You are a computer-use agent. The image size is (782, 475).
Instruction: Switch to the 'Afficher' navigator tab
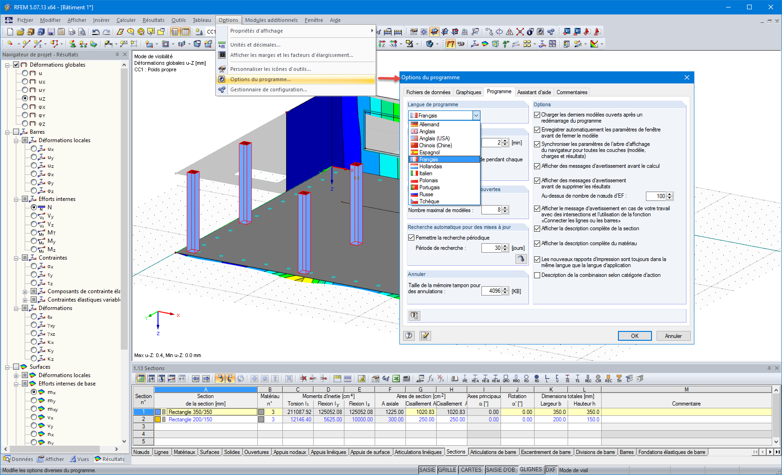click(x=51, y=459)
